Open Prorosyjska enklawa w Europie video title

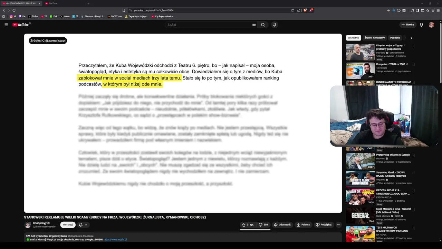pyautogui.click(x=393, y=155)
